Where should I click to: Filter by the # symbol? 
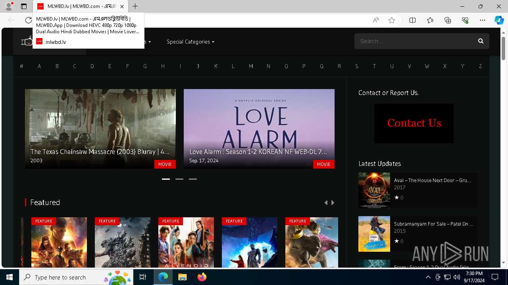click(21, 66)
